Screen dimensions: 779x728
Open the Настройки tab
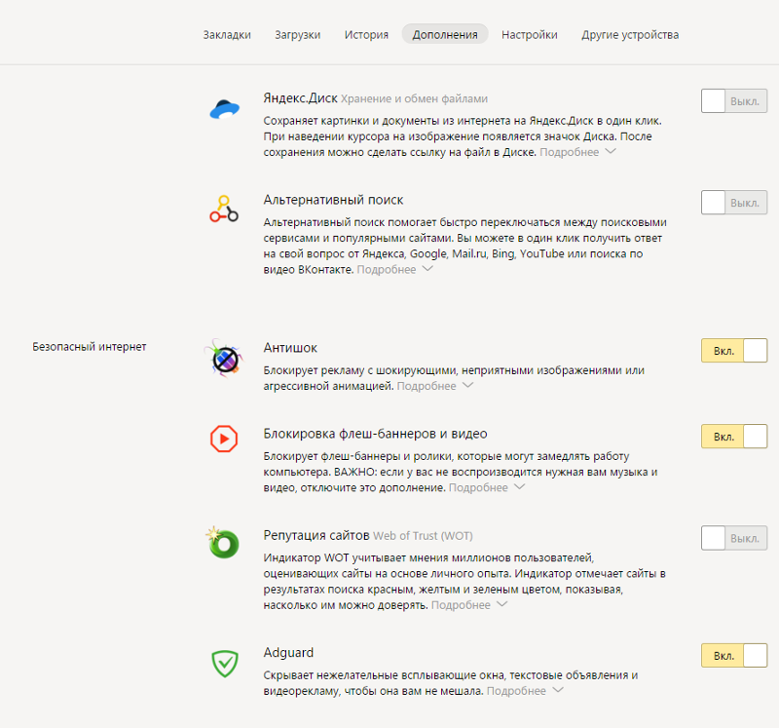click(530, 34)
